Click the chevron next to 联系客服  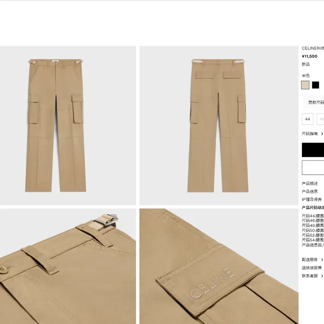click(322, 276)
